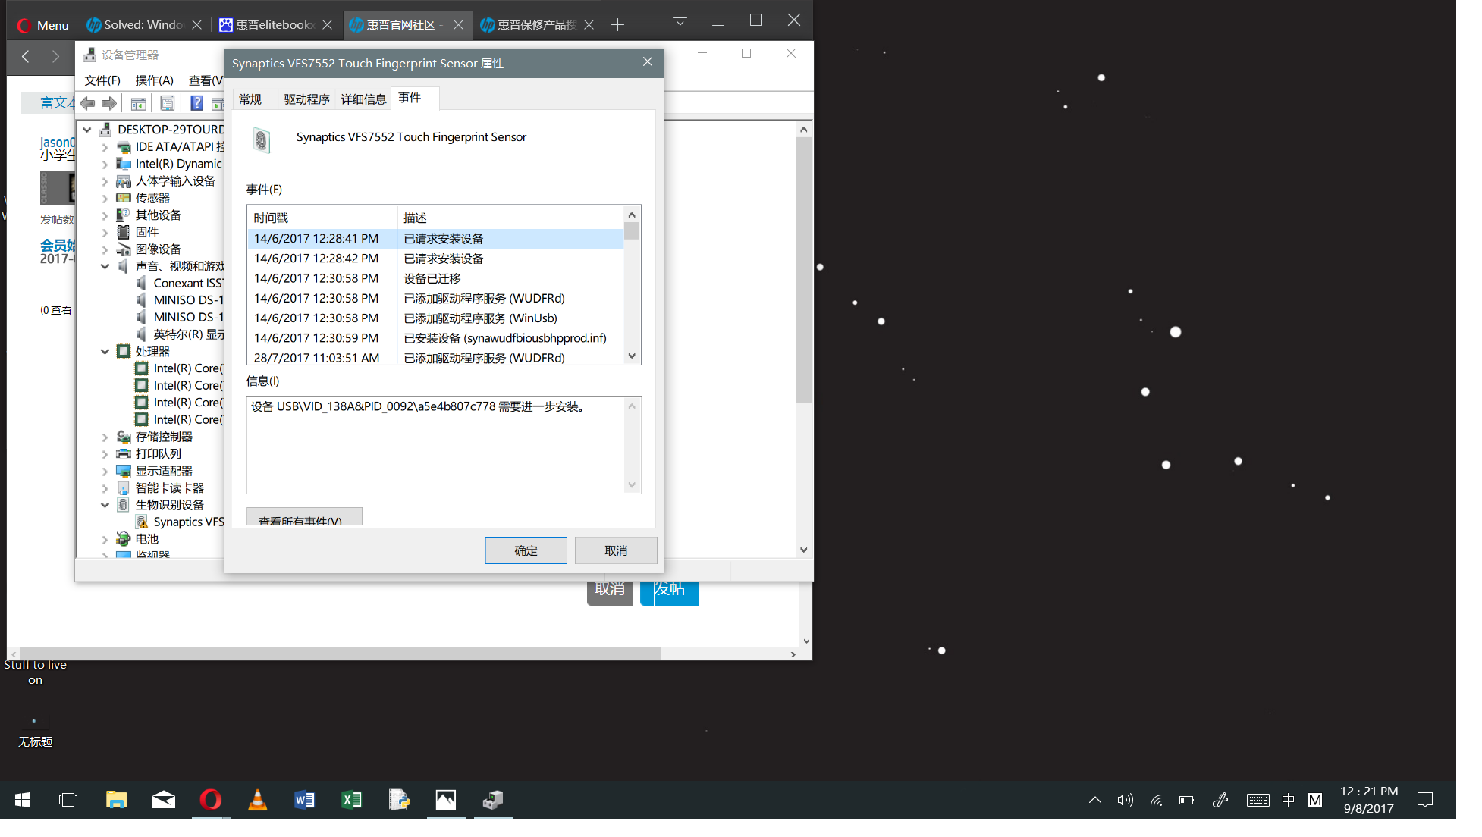The image size is (1482, 837).
Task: Select event row 14/6/2017 12:28:41 PM
Action: point(435,239)
